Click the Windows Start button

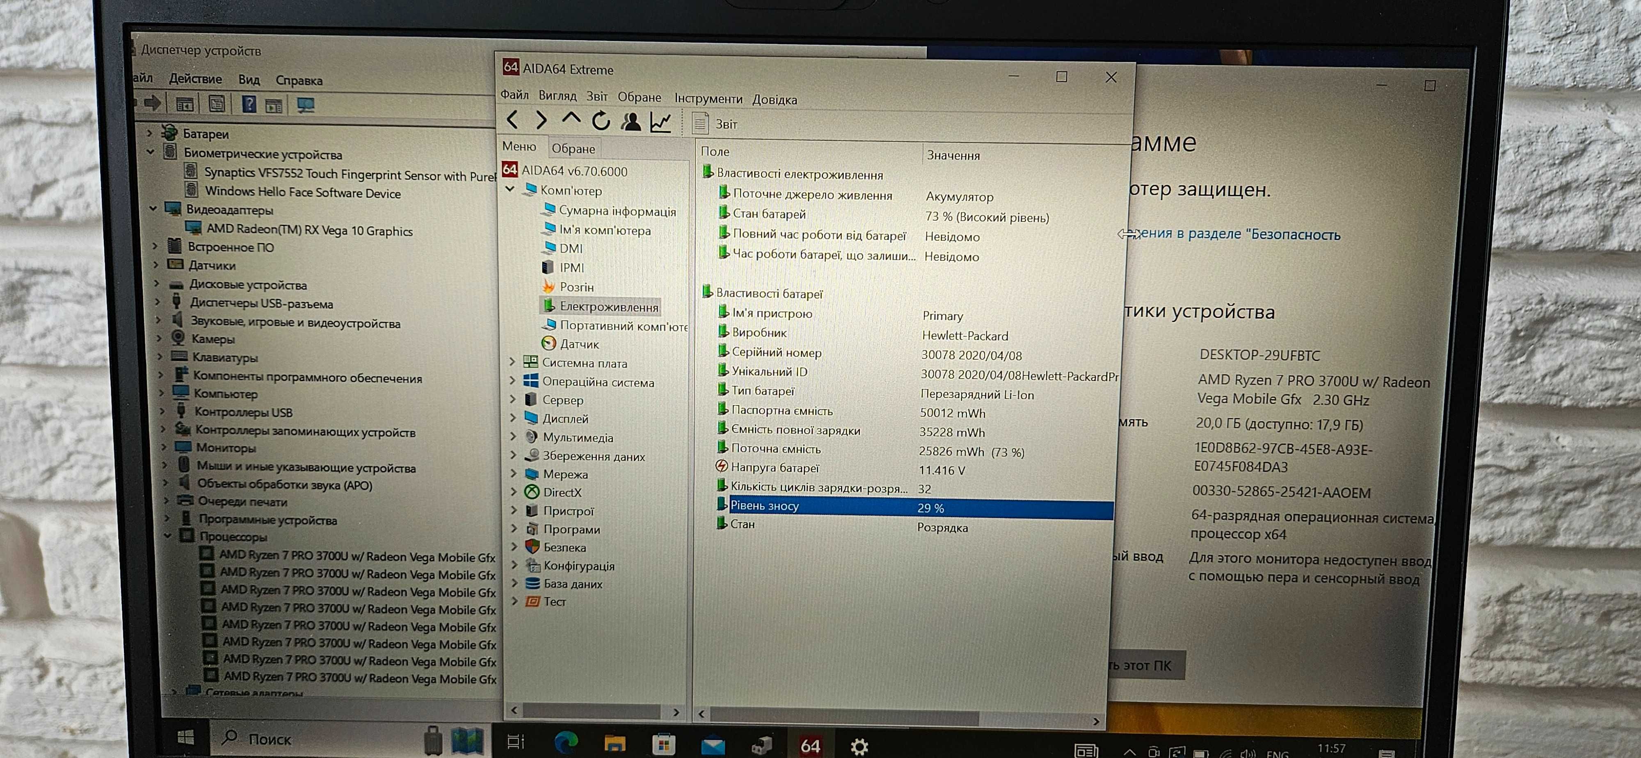coord(185,737)
